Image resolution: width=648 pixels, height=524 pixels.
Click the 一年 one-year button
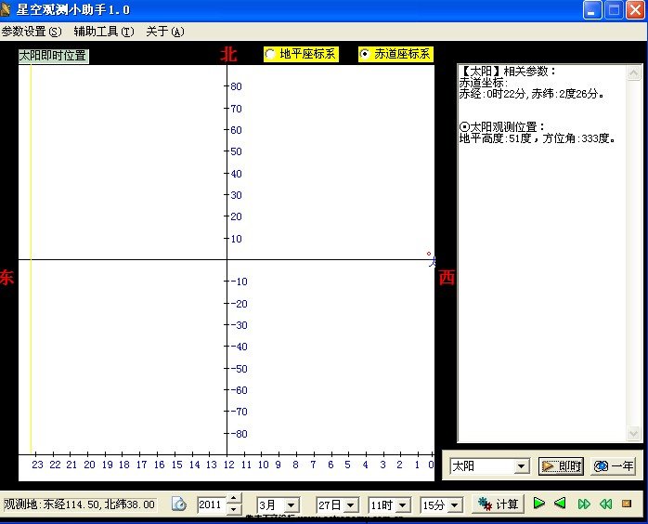coord(614,466)
